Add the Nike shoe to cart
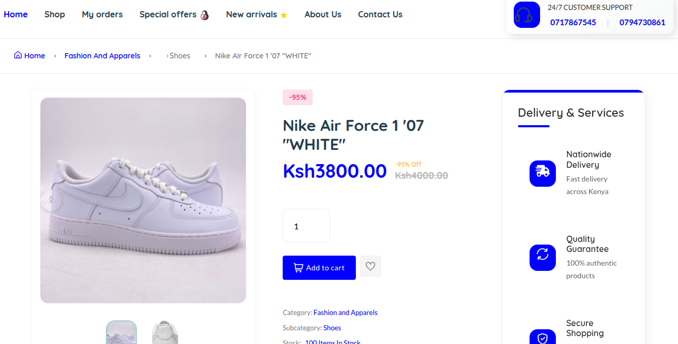 (x=319, y=268)
